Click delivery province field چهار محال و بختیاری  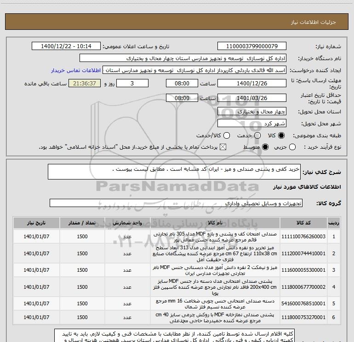252,112
